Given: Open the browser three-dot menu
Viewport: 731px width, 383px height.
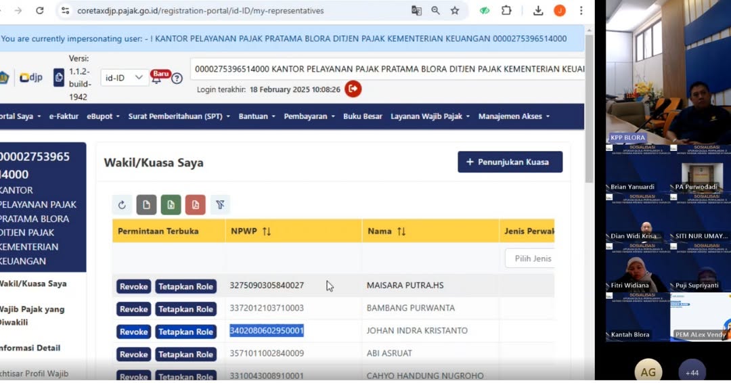Looking at the screenshot, I should click(581, 10).
